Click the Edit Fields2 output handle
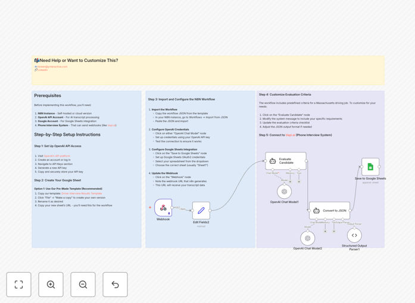415x303 pixels. click(x=210, y=211)
